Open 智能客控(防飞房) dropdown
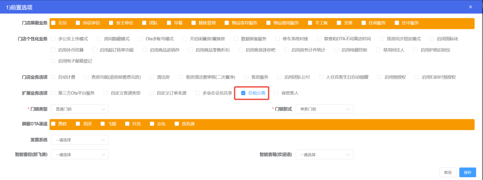483x180 pixels. [x=80, y=155]
